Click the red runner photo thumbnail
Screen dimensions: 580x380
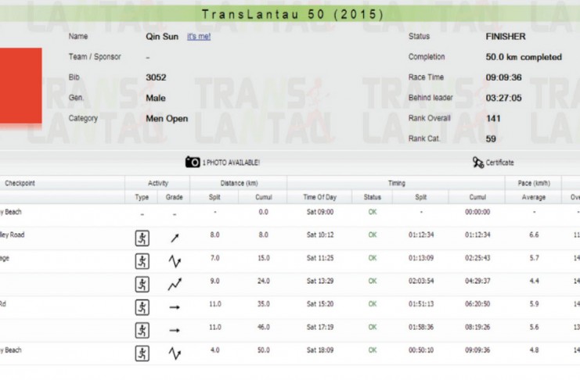pyautogui.click(x=20, y=86)
